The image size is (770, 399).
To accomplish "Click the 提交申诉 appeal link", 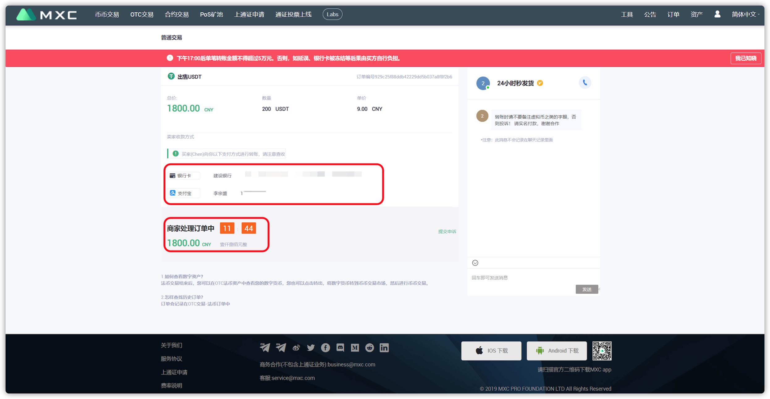I will [447, 231].
